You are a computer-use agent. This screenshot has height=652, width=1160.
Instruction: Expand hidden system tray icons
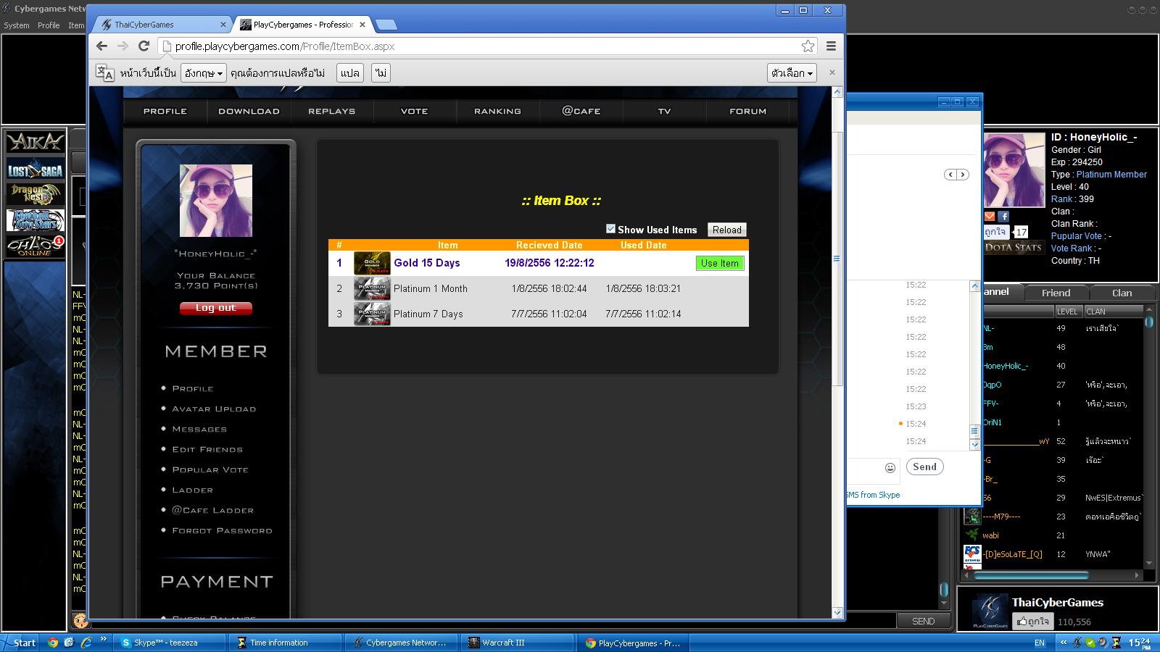(1064, 643)
